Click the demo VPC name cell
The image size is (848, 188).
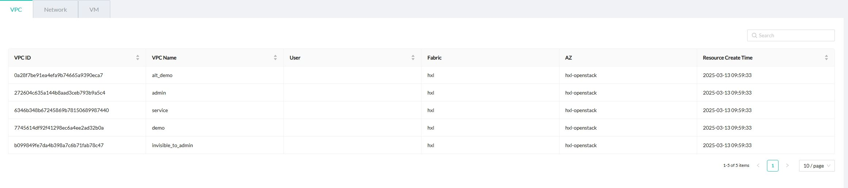point(158,128)
